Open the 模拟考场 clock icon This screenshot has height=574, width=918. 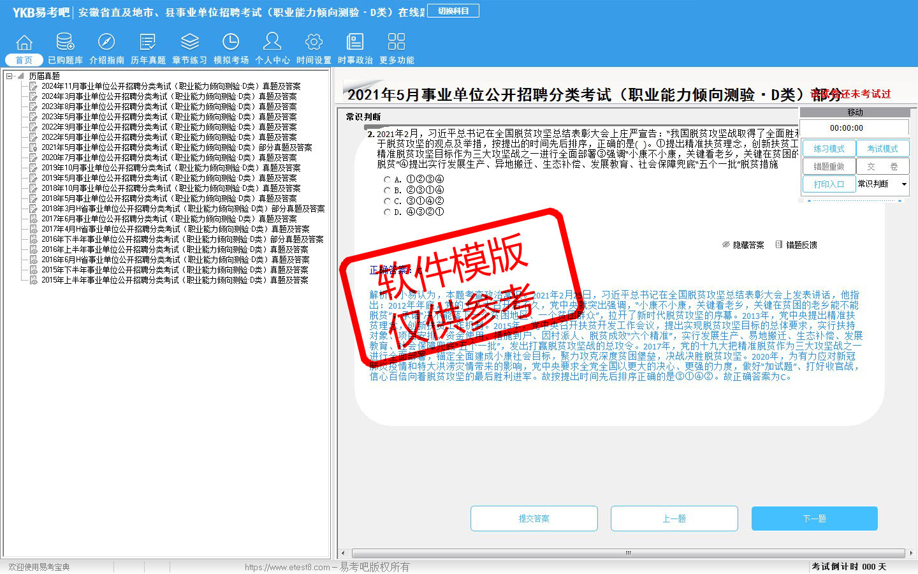231,43
